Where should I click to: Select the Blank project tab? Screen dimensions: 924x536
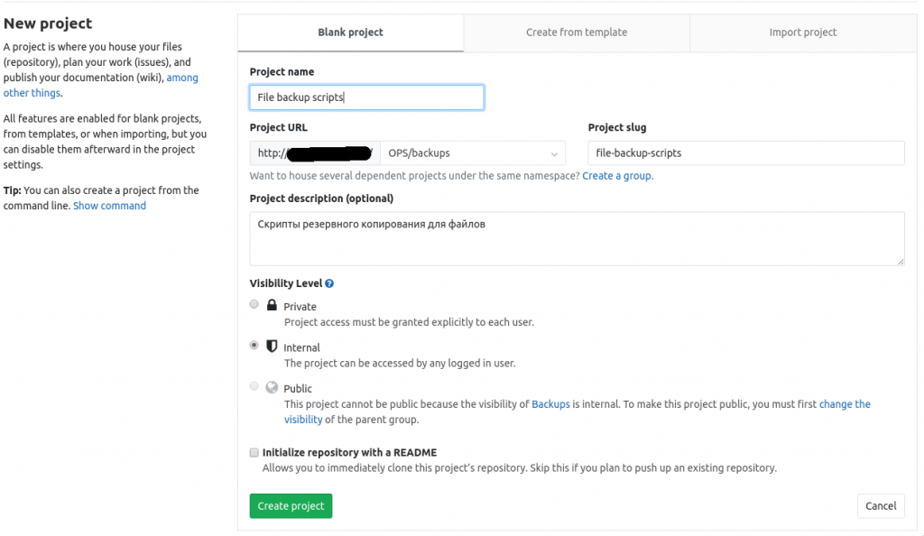coord(350,32)
